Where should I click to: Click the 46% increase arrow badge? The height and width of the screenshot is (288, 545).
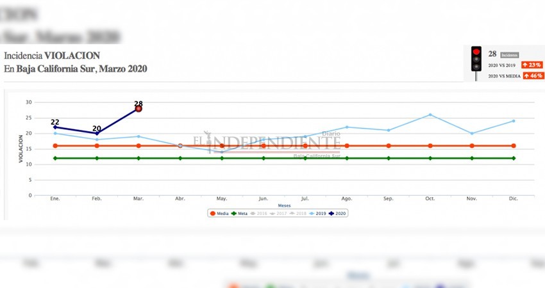click(x=532, y=76)
